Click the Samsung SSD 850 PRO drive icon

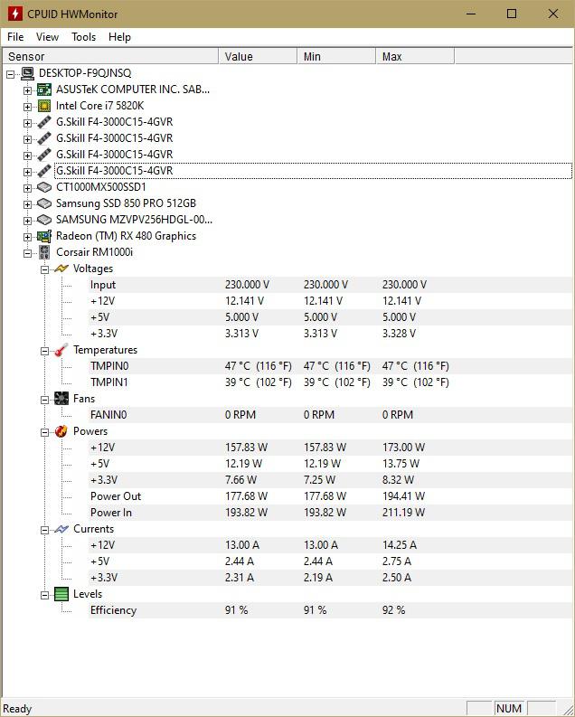pyautogui.click(x=44, y=203)
